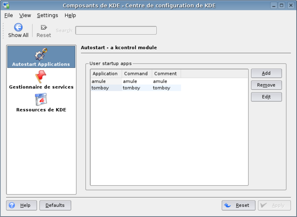This screenshot has width=297, height=217.
Task: Click the tomboy cell under Command
Action: (x=137, y=88)
